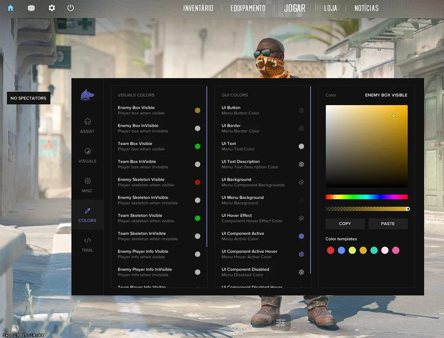
Task: Click the PASTE color button
Action: (388, 224)
